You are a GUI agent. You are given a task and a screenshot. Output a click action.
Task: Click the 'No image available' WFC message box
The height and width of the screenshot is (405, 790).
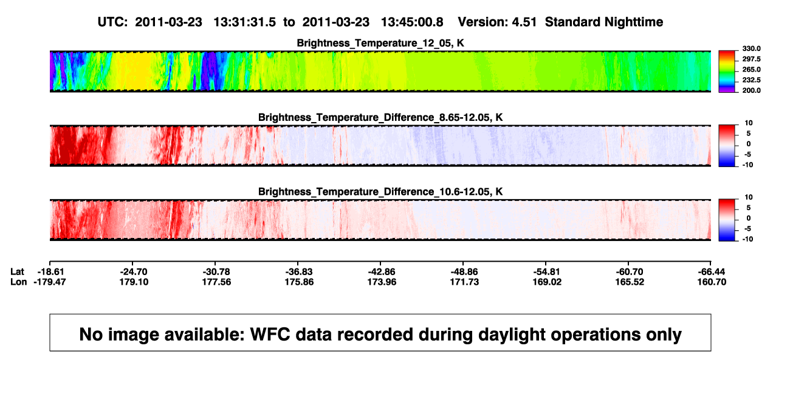pos(380,332)
